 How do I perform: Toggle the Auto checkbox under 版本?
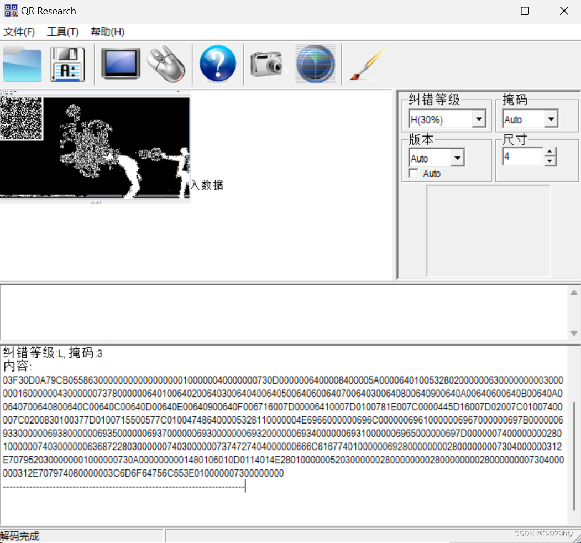tap(413, 174)
